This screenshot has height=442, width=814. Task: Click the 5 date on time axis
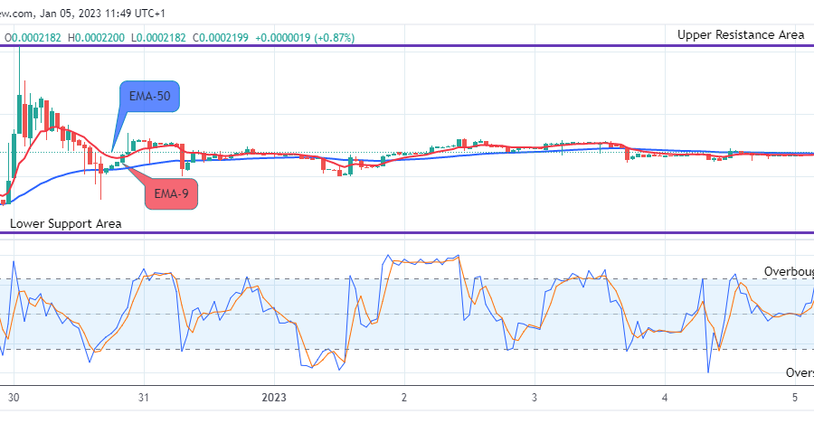coord(795,398)
